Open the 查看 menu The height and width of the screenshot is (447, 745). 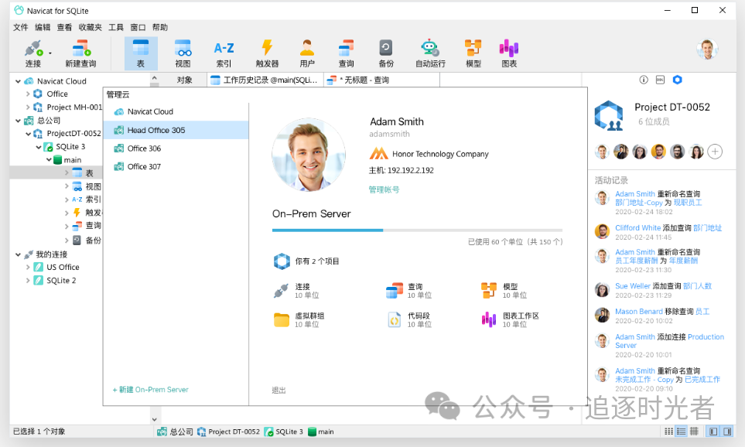(x=64, y=28)
